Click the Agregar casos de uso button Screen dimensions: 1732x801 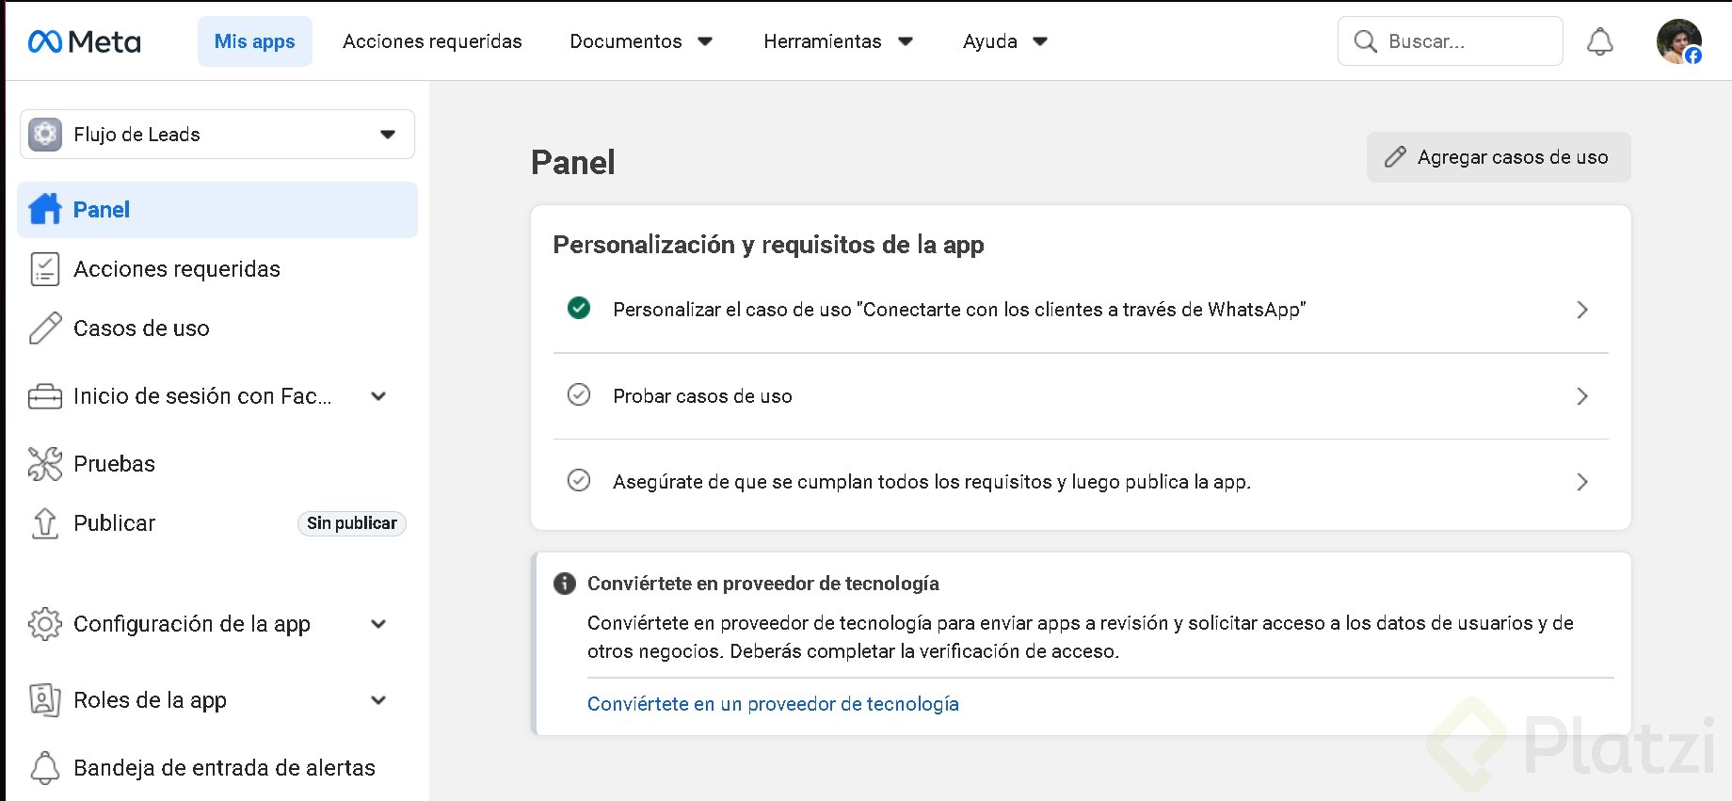[x=1498, y=157]
